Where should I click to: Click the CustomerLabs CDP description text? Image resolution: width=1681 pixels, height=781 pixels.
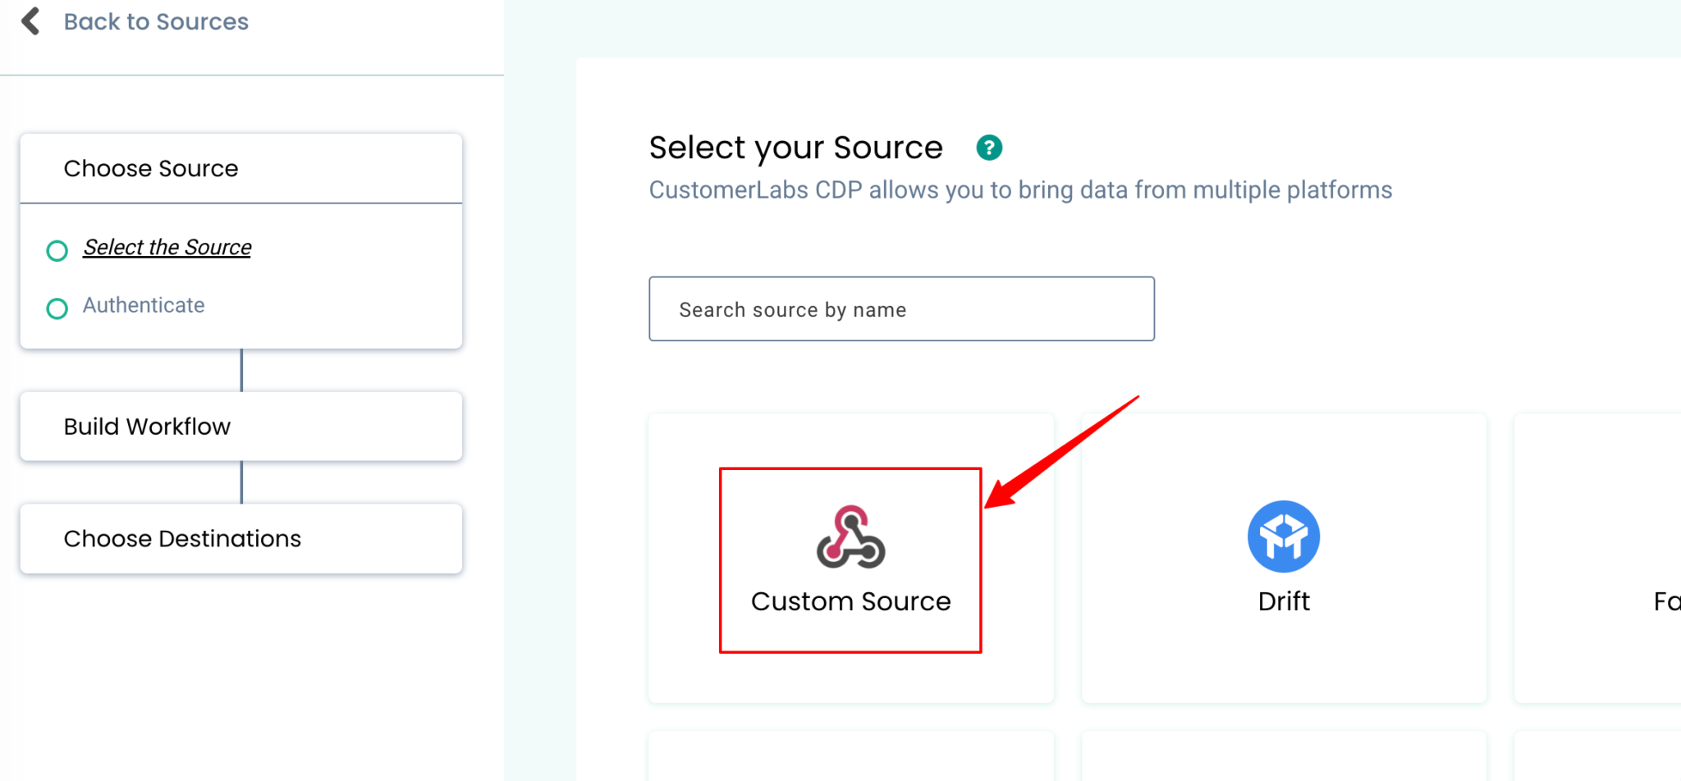1020,190
